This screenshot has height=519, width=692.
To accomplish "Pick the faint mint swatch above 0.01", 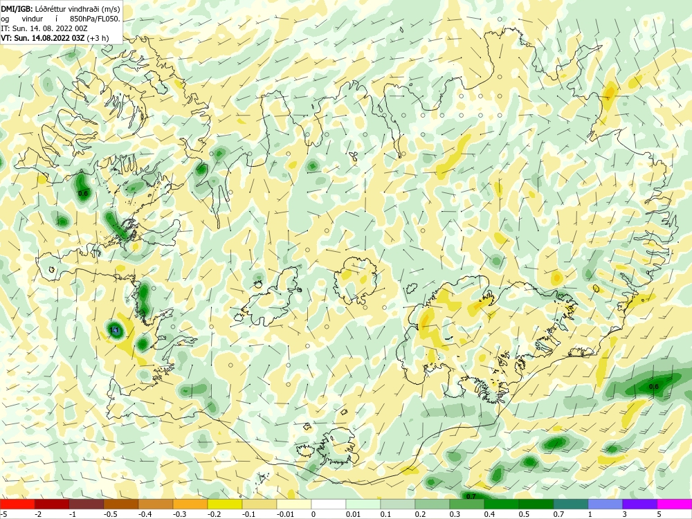I will click(363, 504).
